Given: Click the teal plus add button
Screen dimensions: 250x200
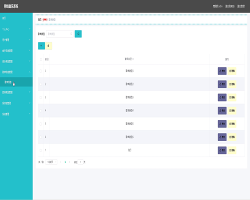Looking at the screenshot, I should pos(41,46).
